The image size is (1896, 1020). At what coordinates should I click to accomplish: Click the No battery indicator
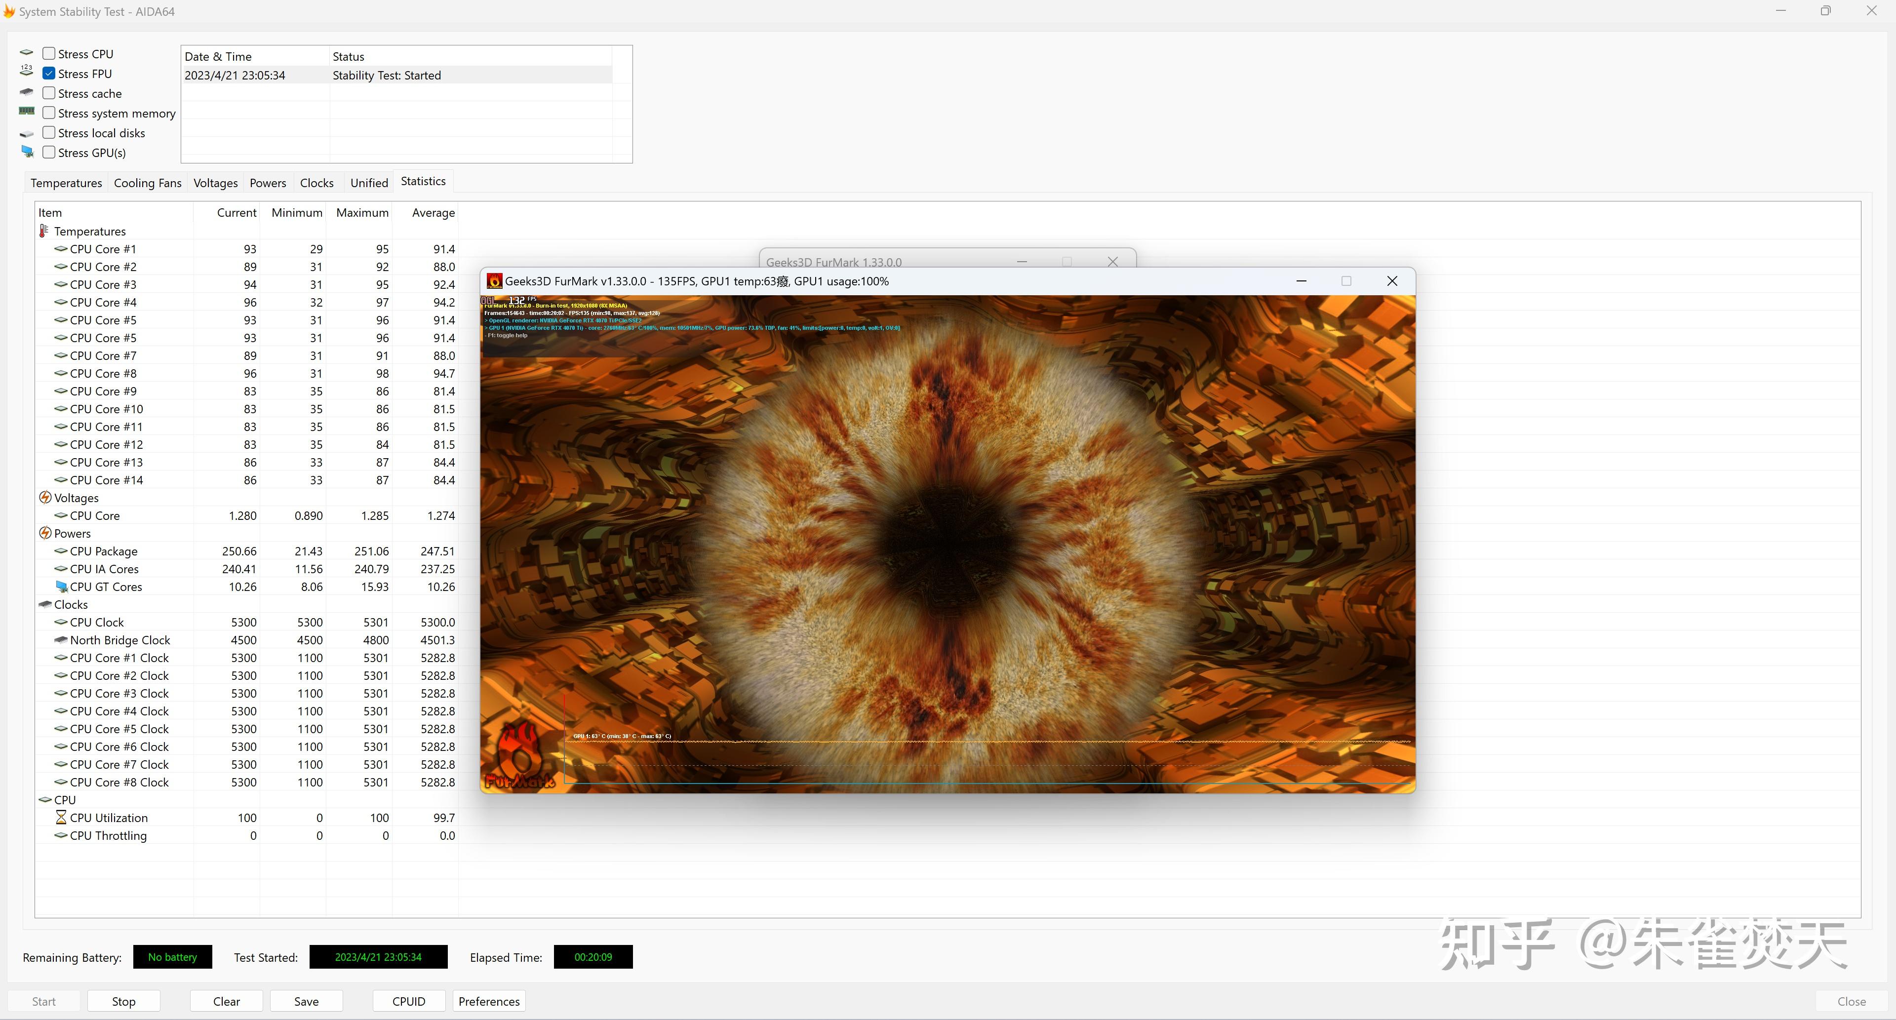[x=172, y=957]
